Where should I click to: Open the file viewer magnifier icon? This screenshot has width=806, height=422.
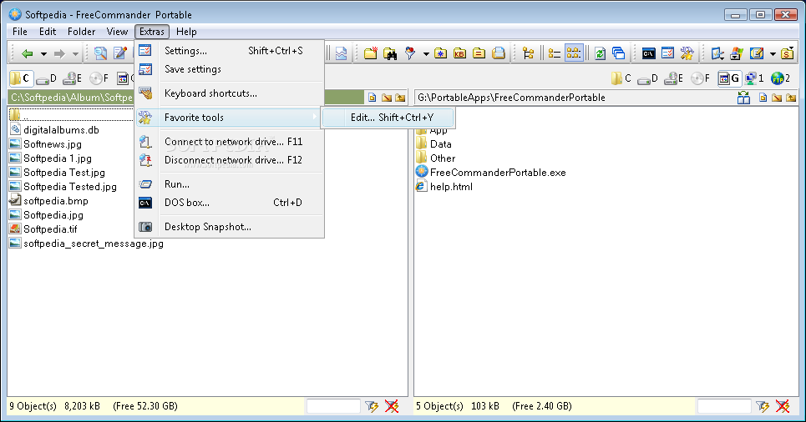coord(101,53)
